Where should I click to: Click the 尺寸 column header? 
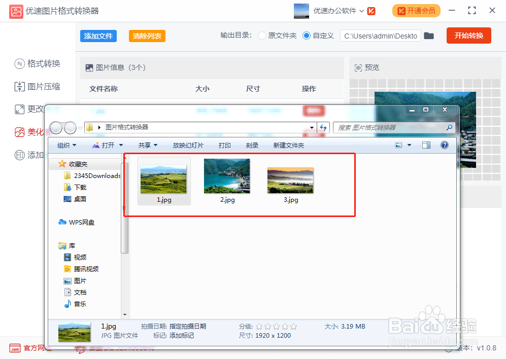[253, 89]
